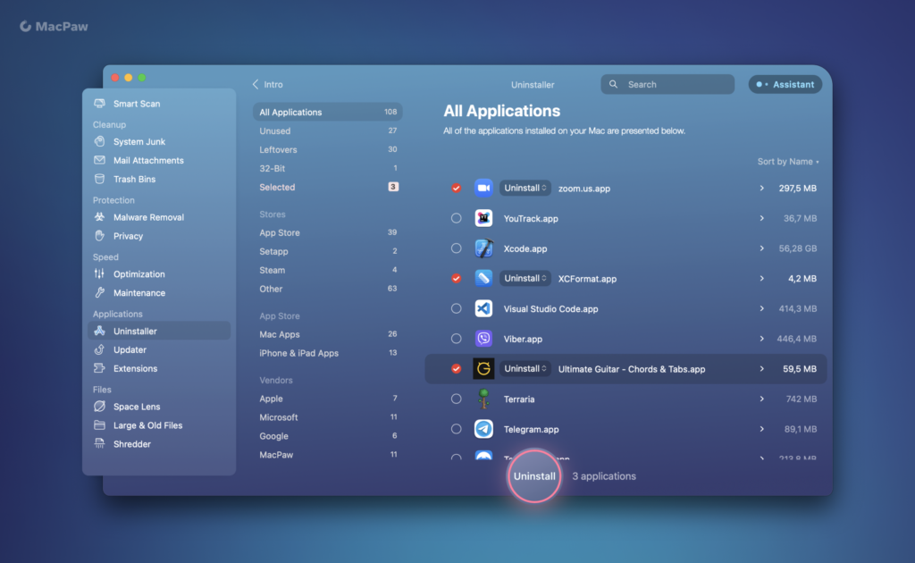
Task: Click the Telegram app icon
Action: 483,429
